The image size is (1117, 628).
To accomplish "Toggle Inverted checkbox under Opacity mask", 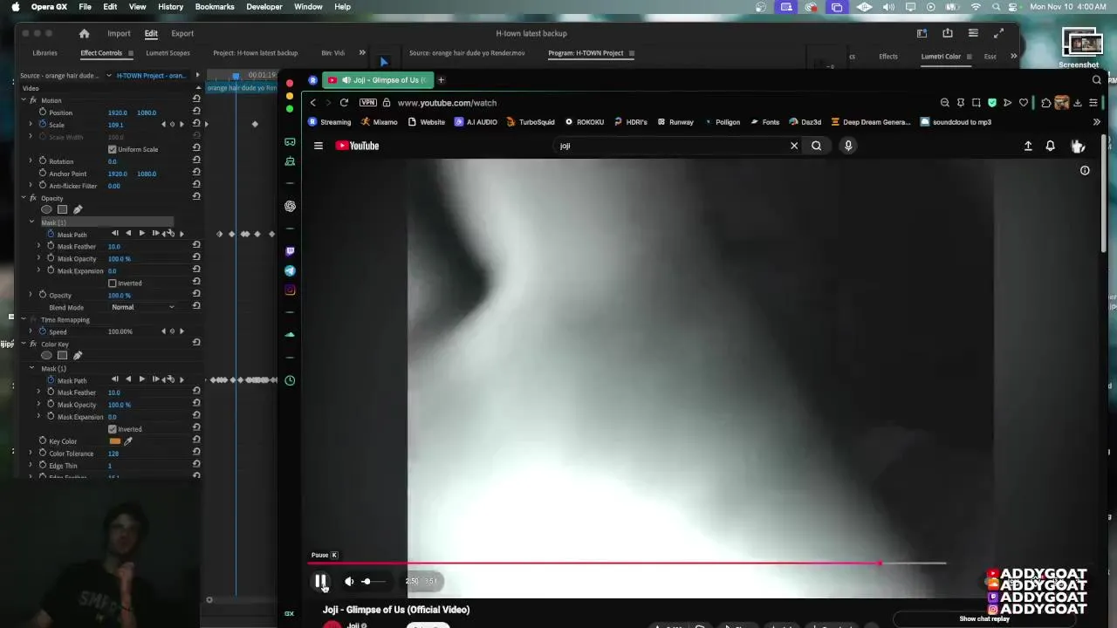I will click(112, 283).
